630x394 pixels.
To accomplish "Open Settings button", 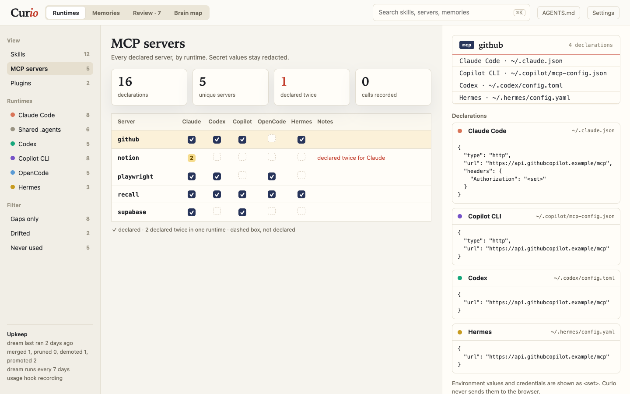I will (x=603, y=13).
